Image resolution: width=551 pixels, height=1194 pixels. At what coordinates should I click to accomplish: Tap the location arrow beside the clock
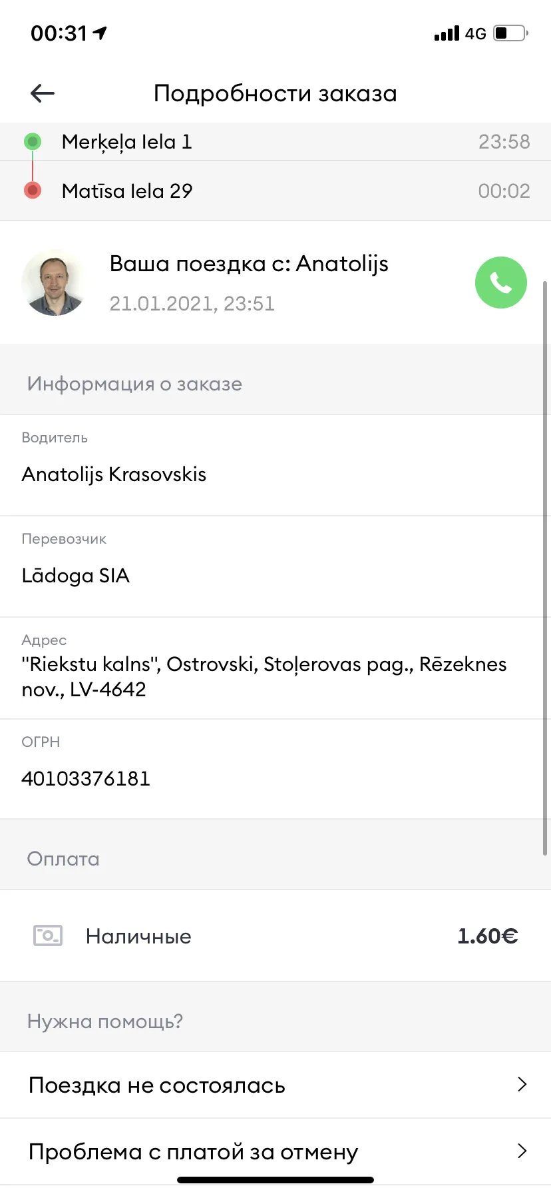pos(100,33)
